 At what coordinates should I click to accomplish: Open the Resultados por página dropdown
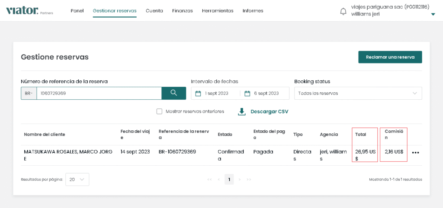pos(77,179)
